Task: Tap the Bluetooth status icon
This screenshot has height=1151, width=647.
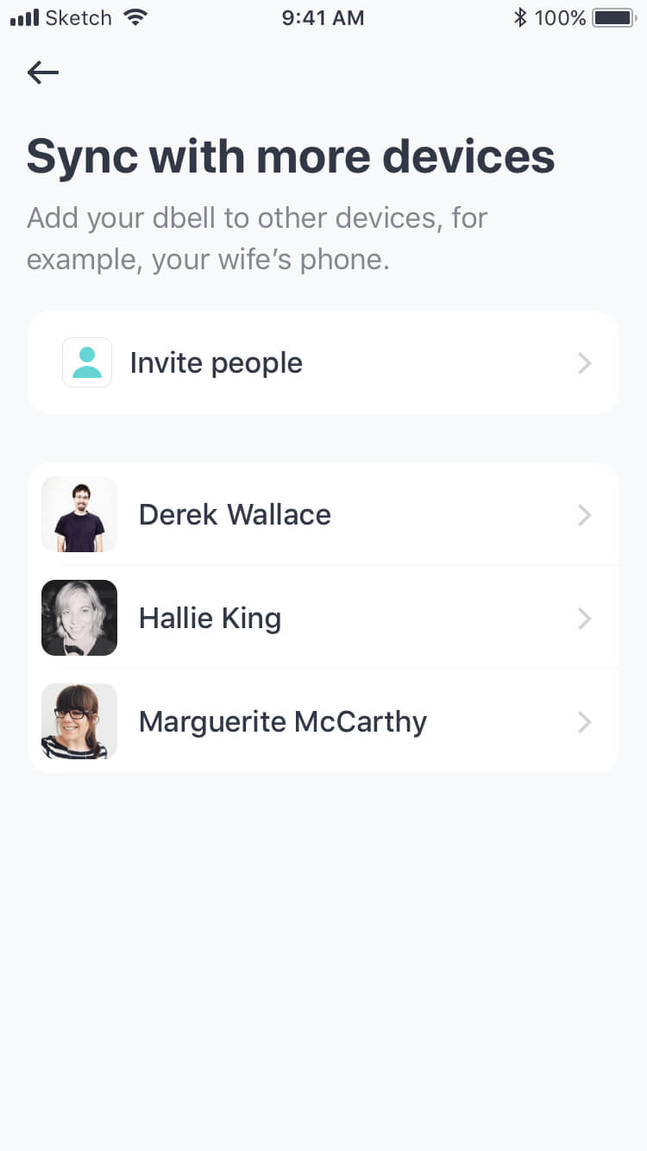Action: pos(519,17)
